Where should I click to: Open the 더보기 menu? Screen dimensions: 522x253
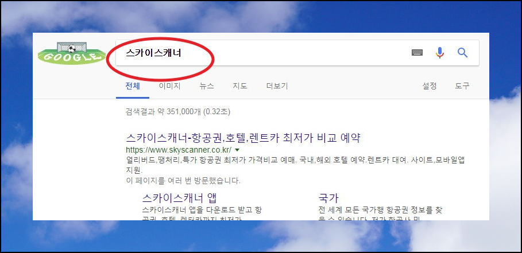pos(277,86)
